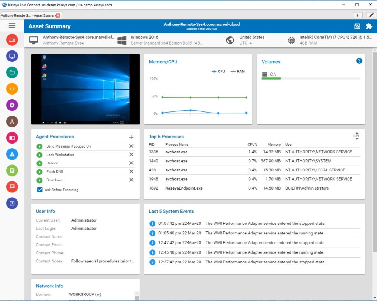Select the svchost.exe process with PID 1948
Viewport: 377px width, 301px height.
pyautogui.click(x=255, y=179)
